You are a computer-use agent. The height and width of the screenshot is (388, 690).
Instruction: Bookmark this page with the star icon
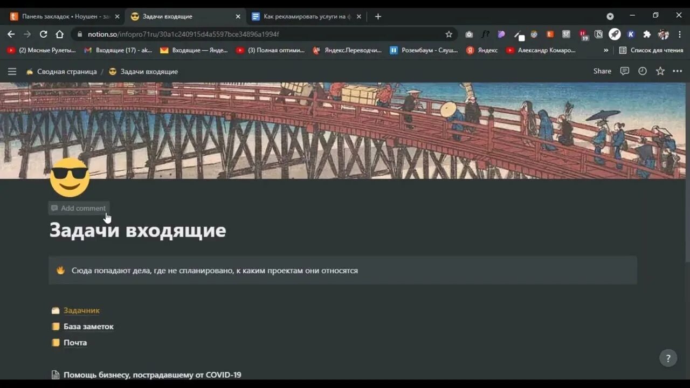coord(448,34)
